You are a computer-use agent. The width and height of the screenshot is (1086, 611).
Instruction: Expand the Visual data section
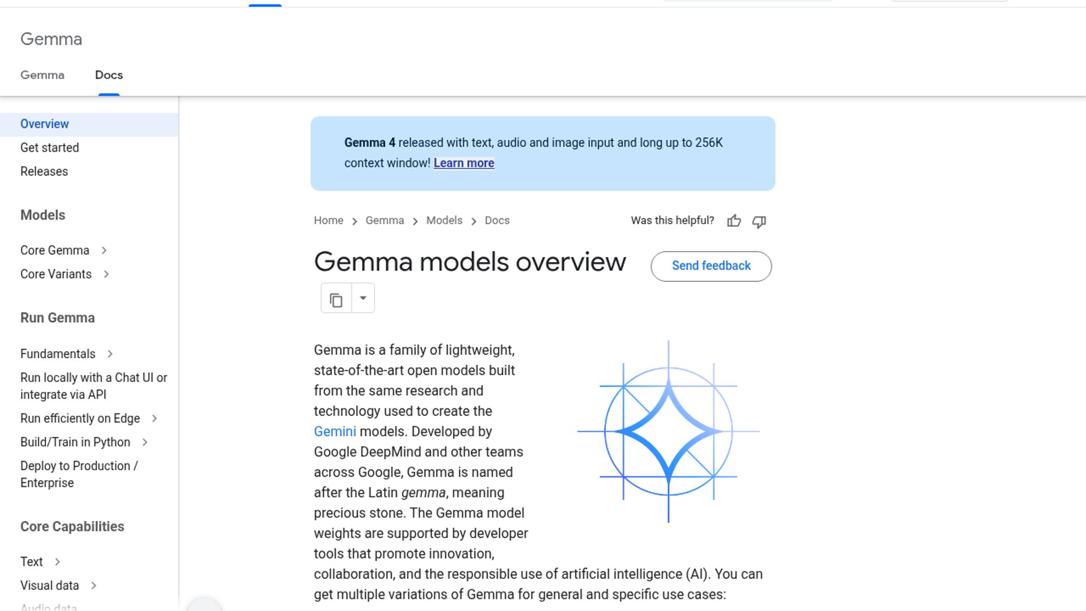94,586
